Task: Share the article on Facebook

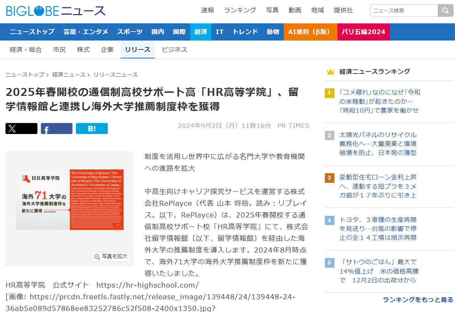Action: pos(57,129)
